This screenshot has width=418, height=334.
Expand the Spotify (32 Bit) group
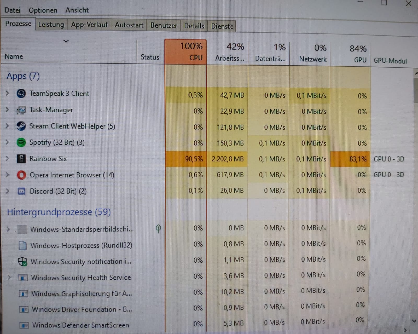pos(7,142)
